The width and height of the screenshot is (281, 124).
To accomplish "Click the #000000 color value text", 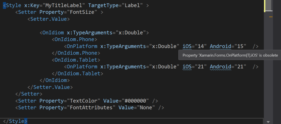I will click(x=135, y=101).
